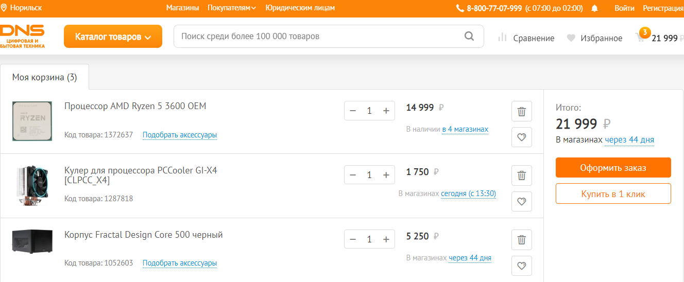Image resolution: width=684 pixels, height=282 pixels.
Task: Click the Купить в 1 клик button
Action: click(613, 194)
